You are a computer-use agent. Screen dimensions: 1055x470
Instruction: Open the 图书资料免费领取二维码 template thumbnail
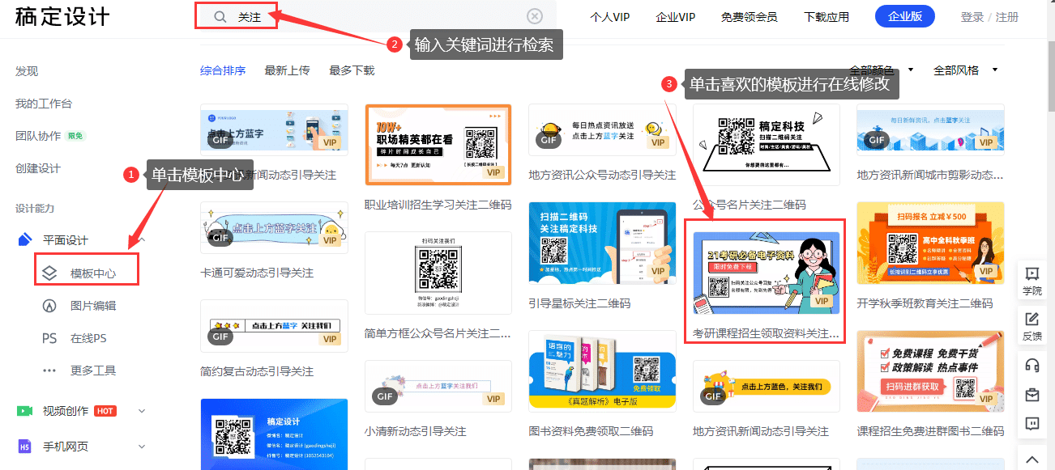tap(602, 371)
